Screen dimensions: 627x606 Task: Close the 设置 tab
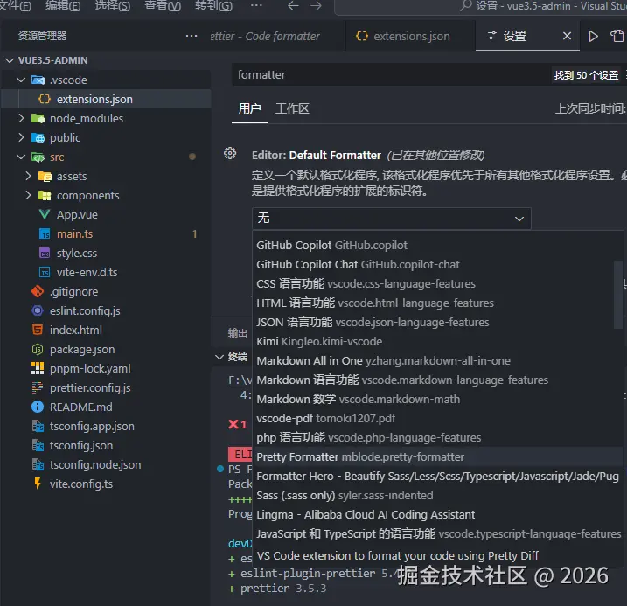567,36
